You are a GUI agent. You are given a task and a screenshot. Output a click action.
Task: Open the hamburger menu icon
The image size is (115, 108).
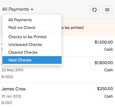pyautogui.click(x=107, y=10)
